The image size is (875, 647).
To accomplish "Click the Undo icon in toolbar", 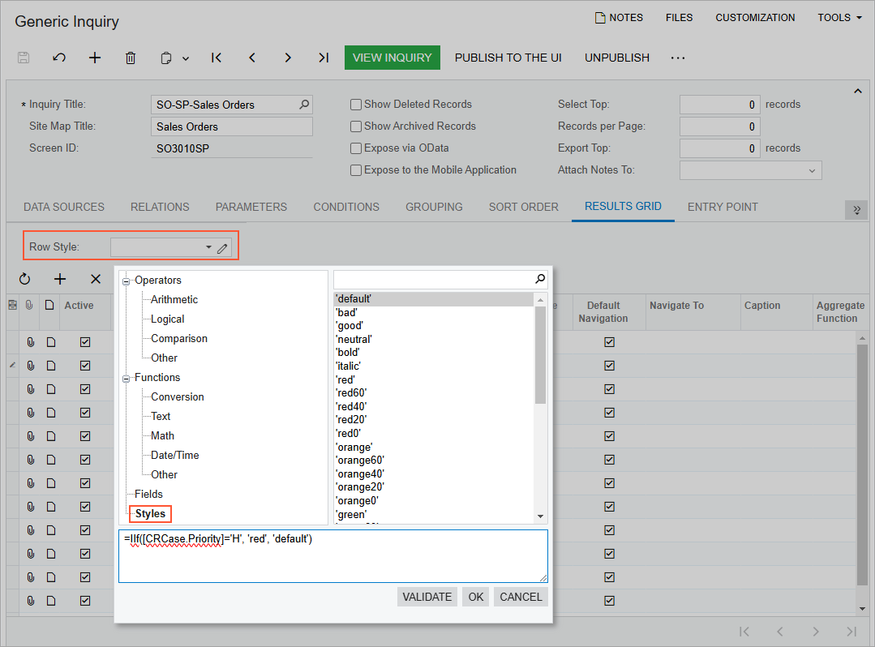I will (x=59, y=58).
